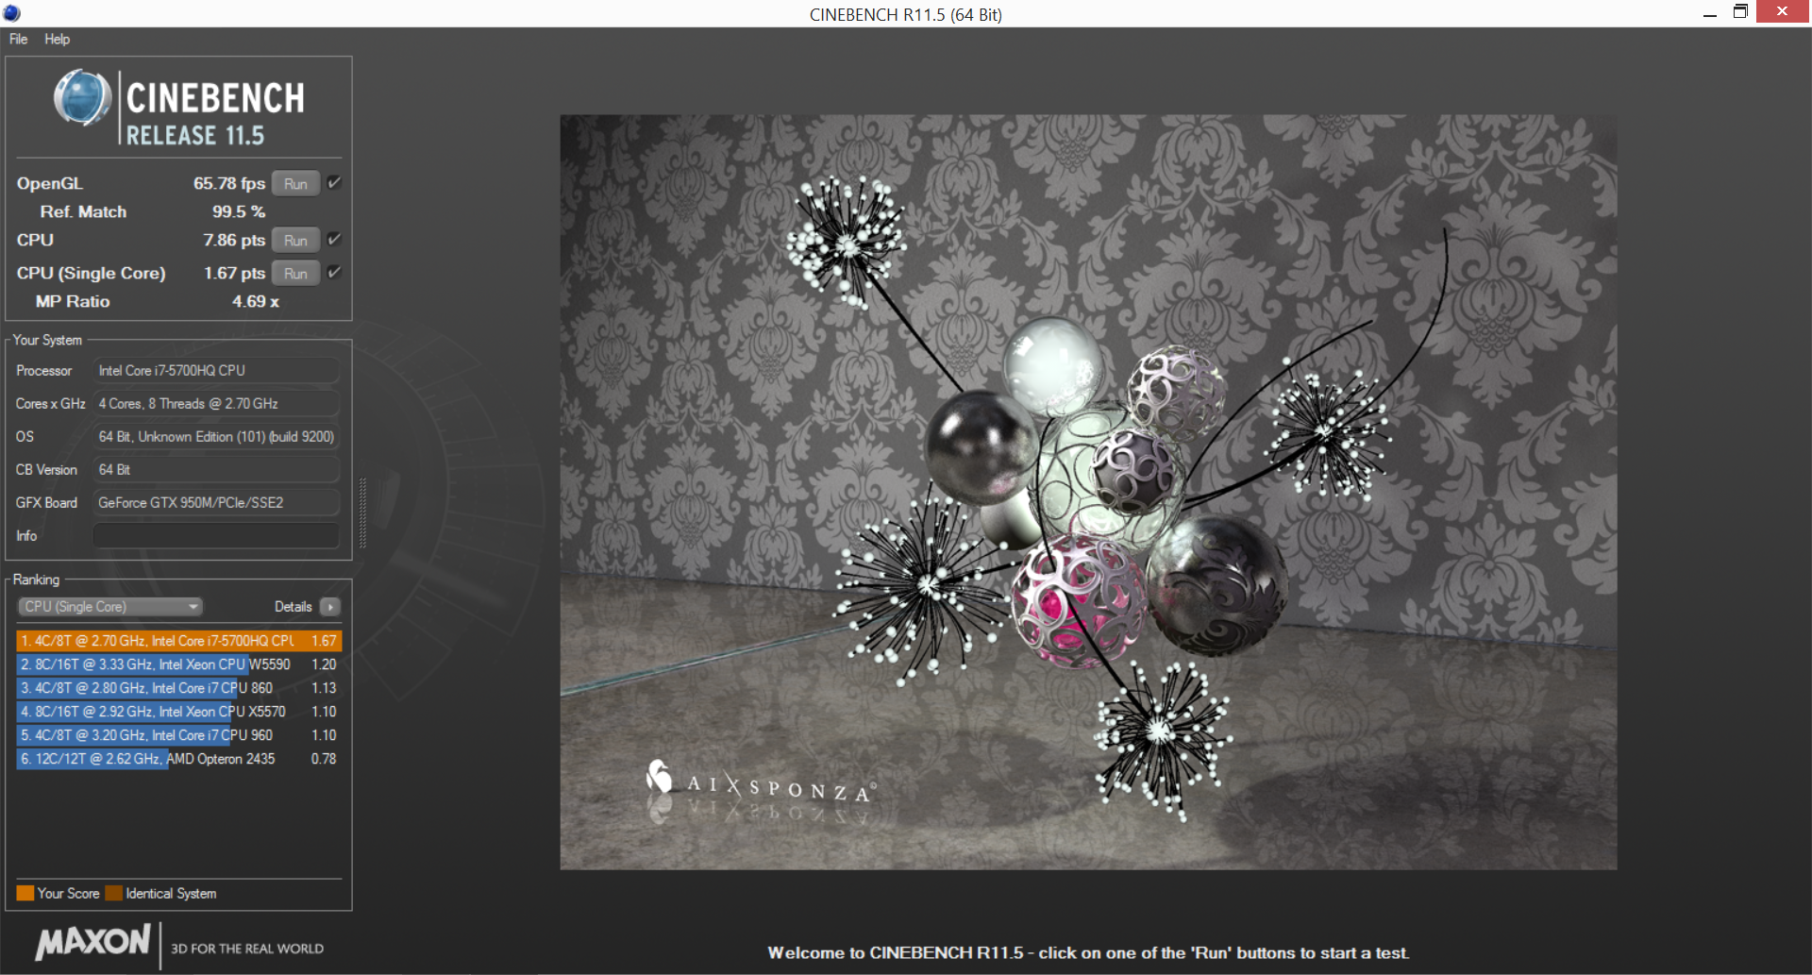1812x975 pixels.
Task: Run the OpenGL benchmark
Action: (295, 183)
